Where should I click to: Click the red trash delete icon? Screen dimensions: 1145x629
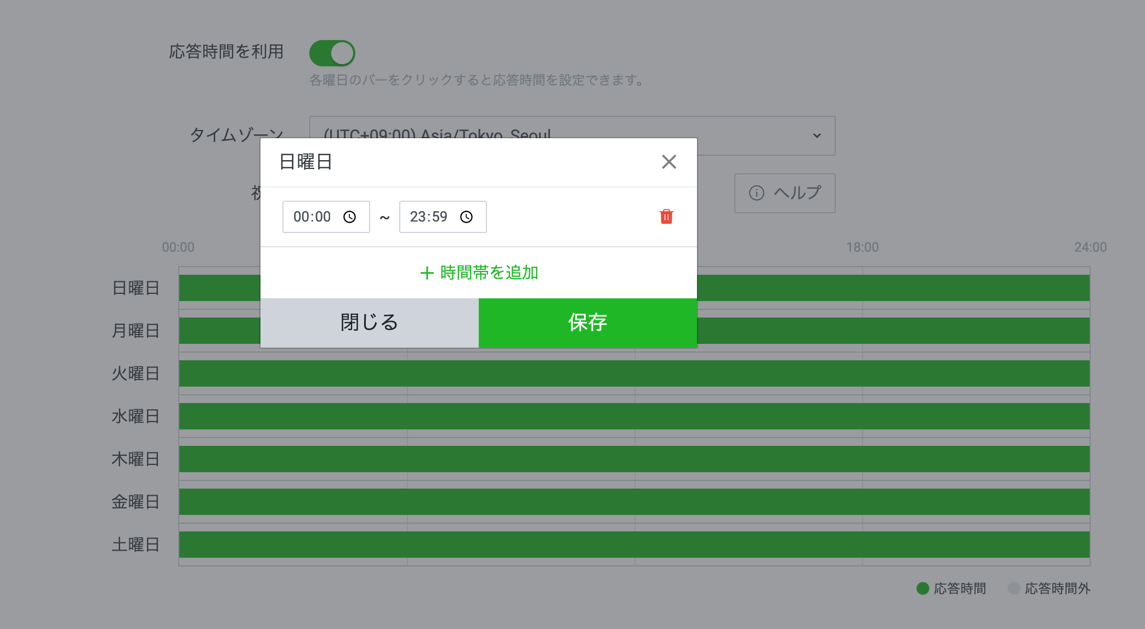(x=666, y=217)
